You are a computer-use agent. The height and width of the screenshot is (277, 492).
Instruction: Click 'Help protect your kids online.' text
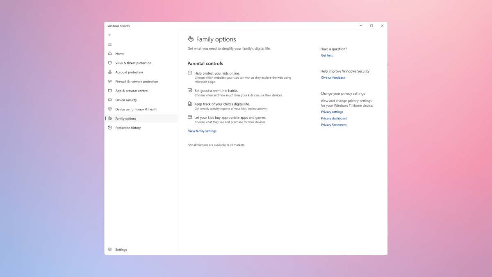point(217,73)
